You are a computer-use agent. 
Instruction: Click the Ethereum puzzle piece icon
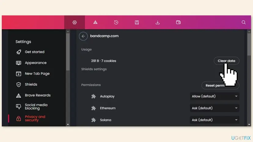[x=94, y=108]
